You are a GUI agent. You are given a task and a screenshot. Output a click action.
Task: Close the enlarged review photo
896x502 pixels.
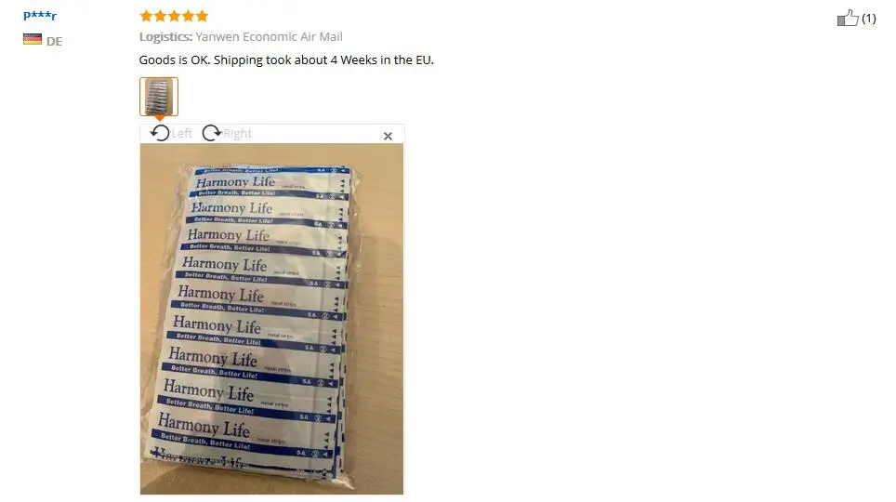click(x=388, y=136)
